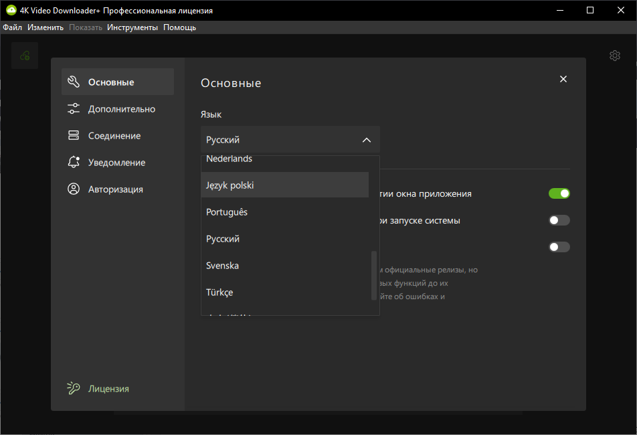
Task: Click the key icon beside Лицензия
Action: tap(73, 388)
